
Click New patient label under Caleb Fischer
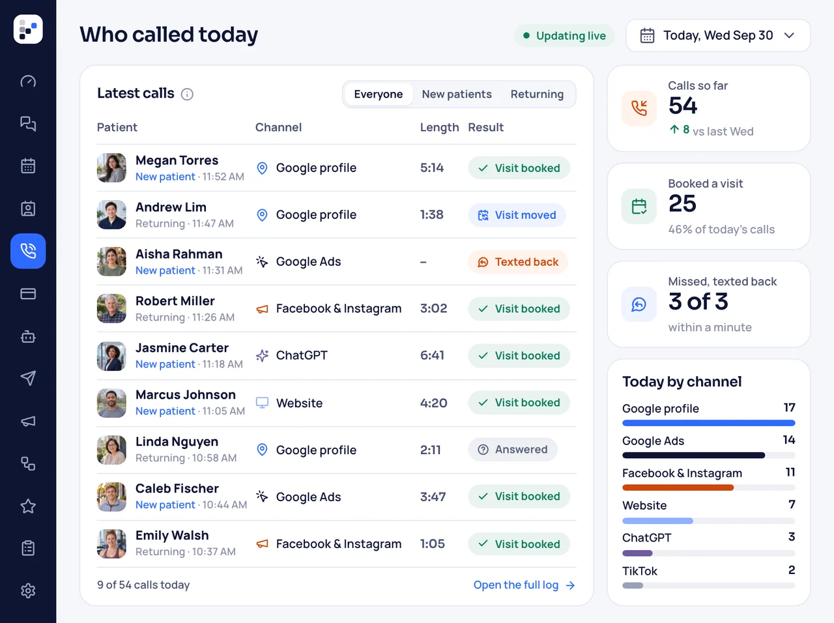[x=165, y=505]
